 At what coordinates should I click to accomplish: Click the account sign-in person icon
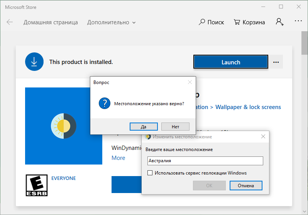tap(279, 22)
